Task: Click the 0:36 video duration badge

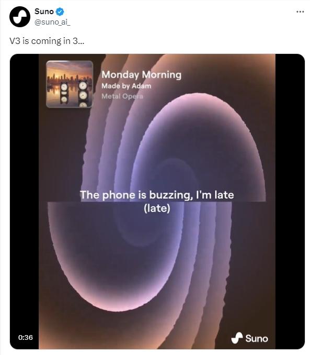Action: (26, 337)
